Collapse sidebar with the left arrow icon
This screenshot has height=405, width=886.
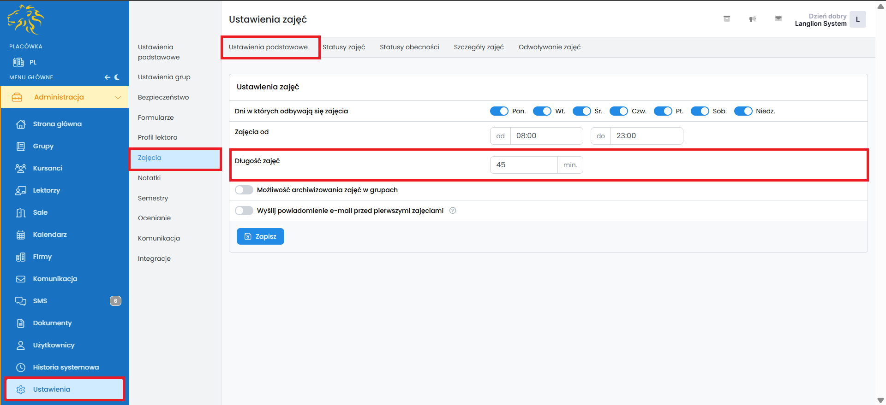pyautogui.click(x=107, y=77)
